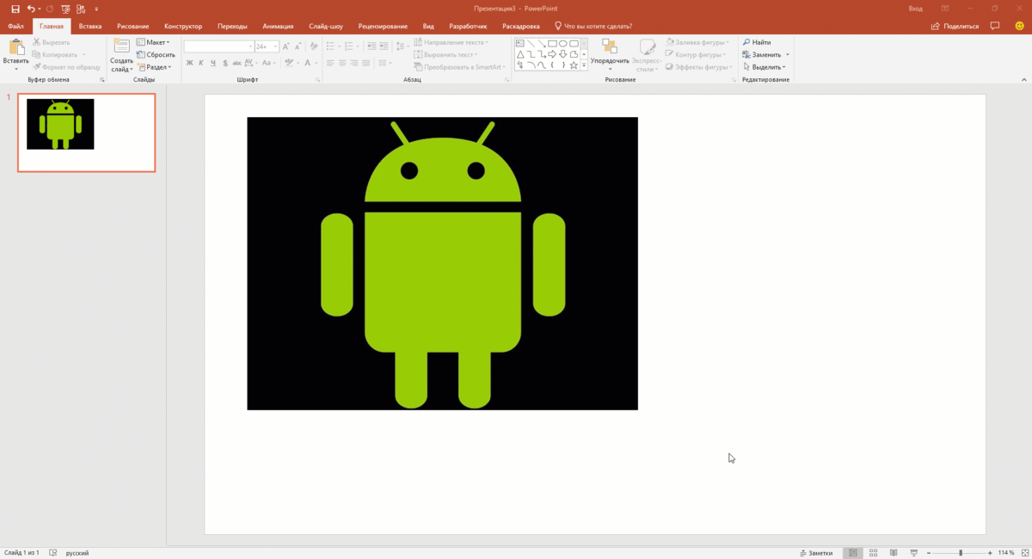This screenshot has height=559, width=1032.
Task: Toggle strikethrough abc formatting
Action: (236, 63)
